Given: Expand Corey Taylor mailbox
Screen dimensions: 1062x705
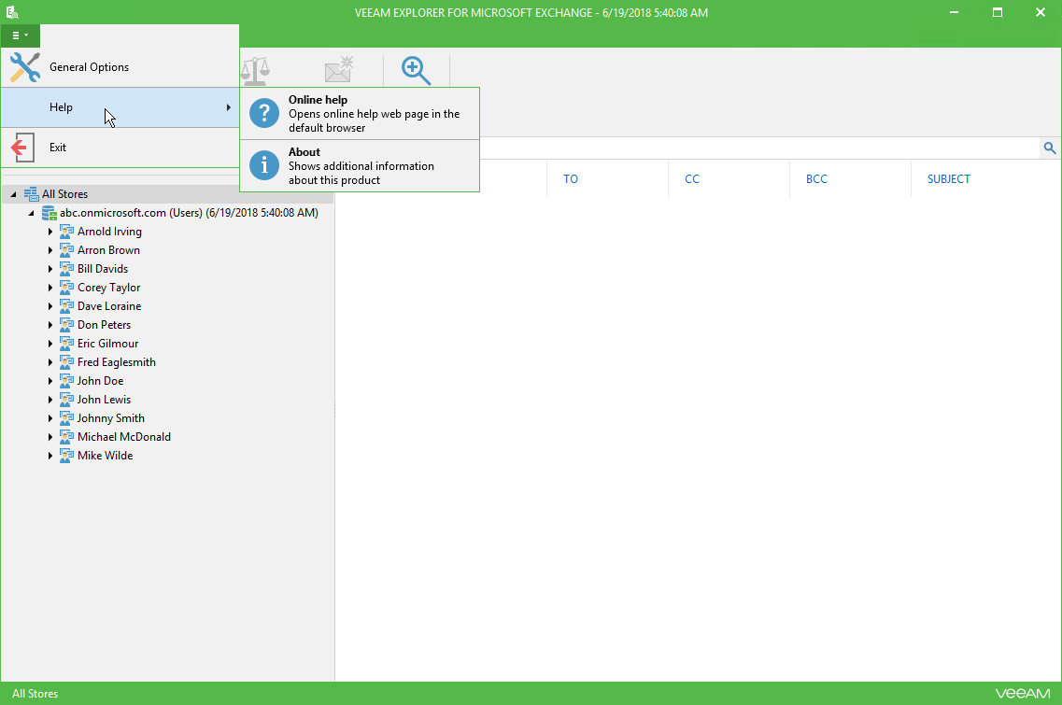Looking at the screenshot, I should (50, 288).
